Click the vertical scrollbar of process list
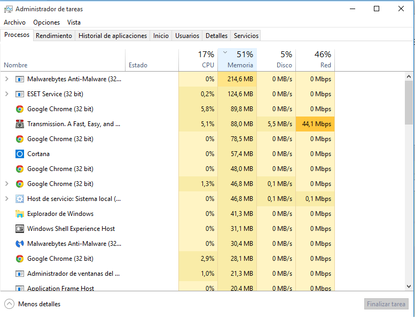 point(409,102)
